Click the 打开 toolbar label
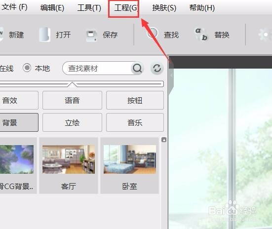Viewport: 272px width, 229px height. [x=63, y=35]
